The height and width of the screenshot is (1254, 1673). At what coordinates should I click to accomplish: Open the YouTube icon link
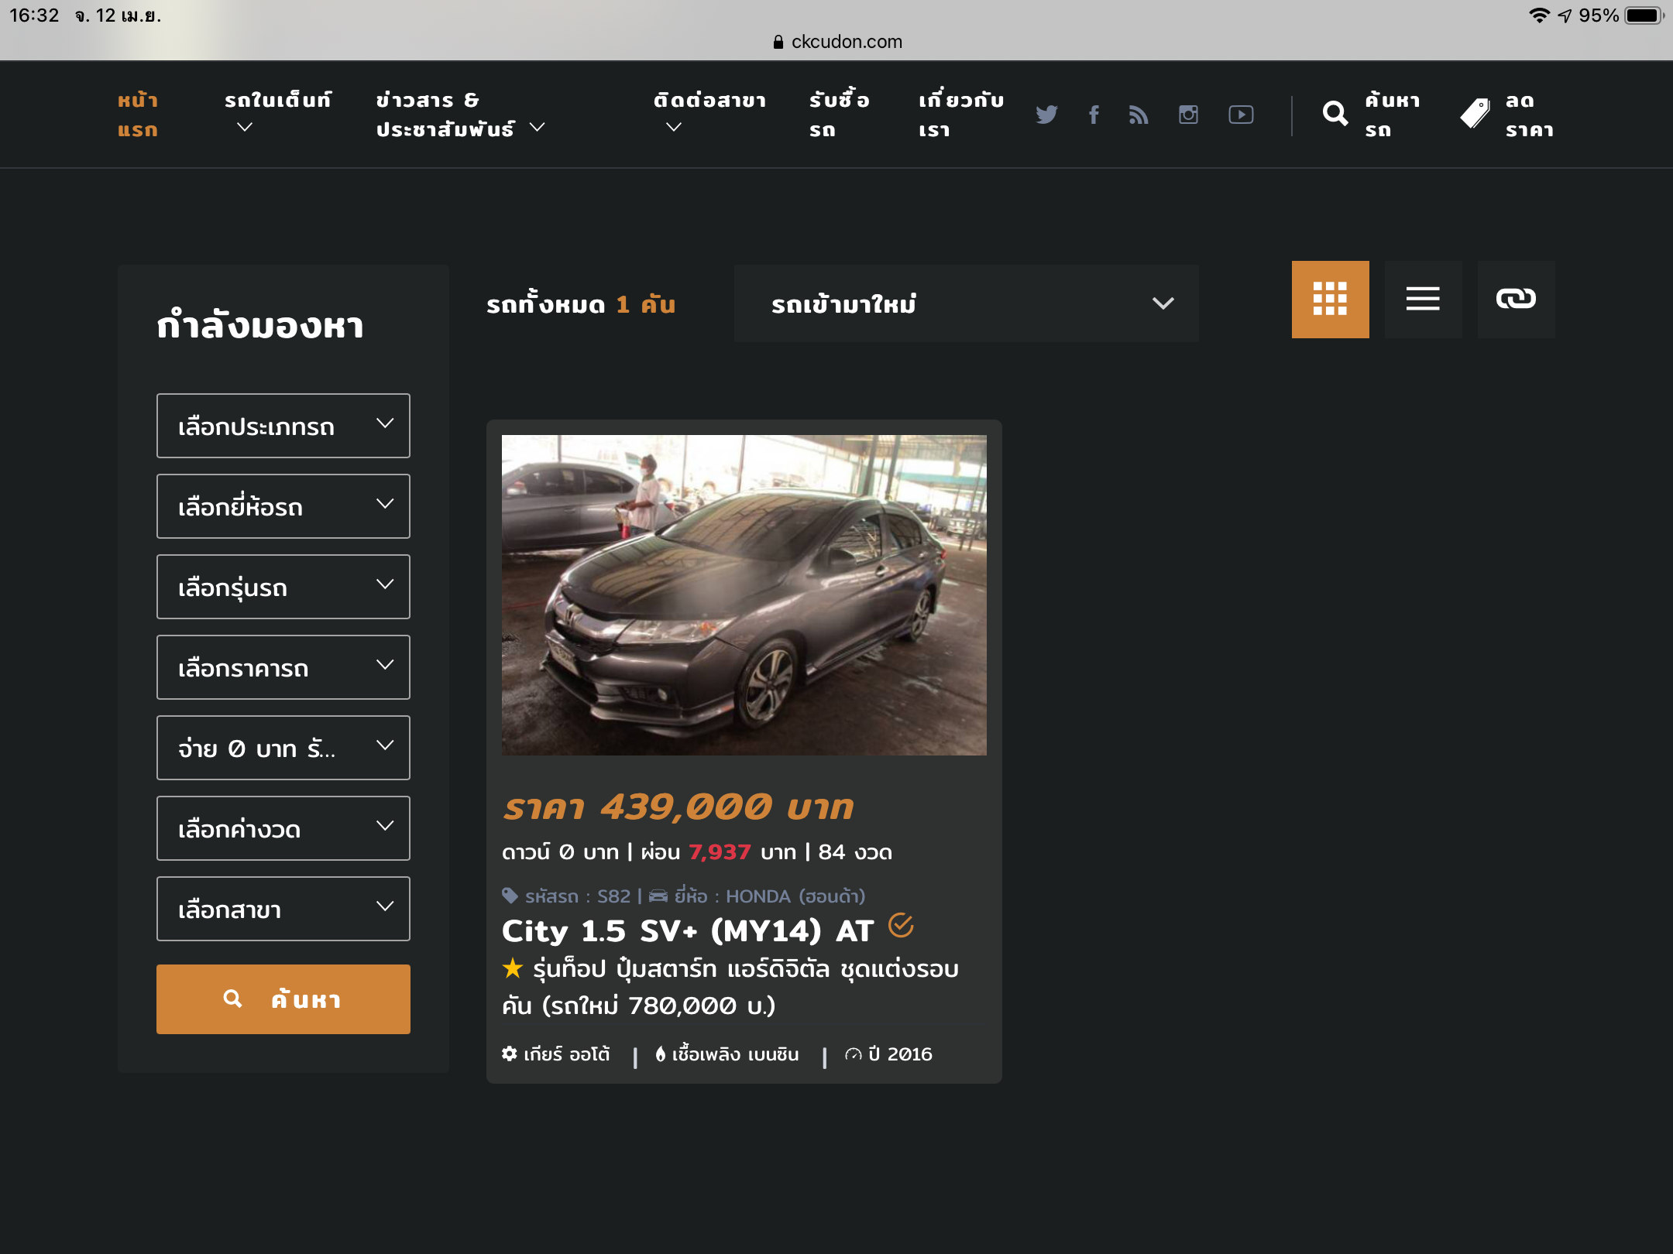click(x=1241, y=115)
